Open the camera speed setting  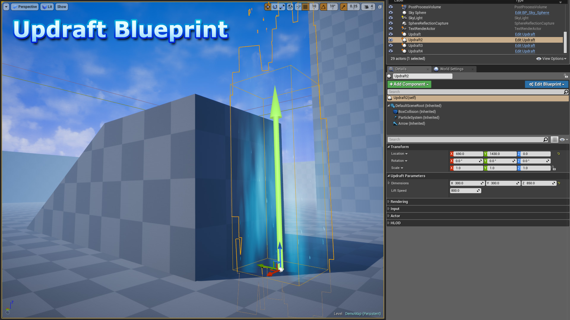point(368,7)
